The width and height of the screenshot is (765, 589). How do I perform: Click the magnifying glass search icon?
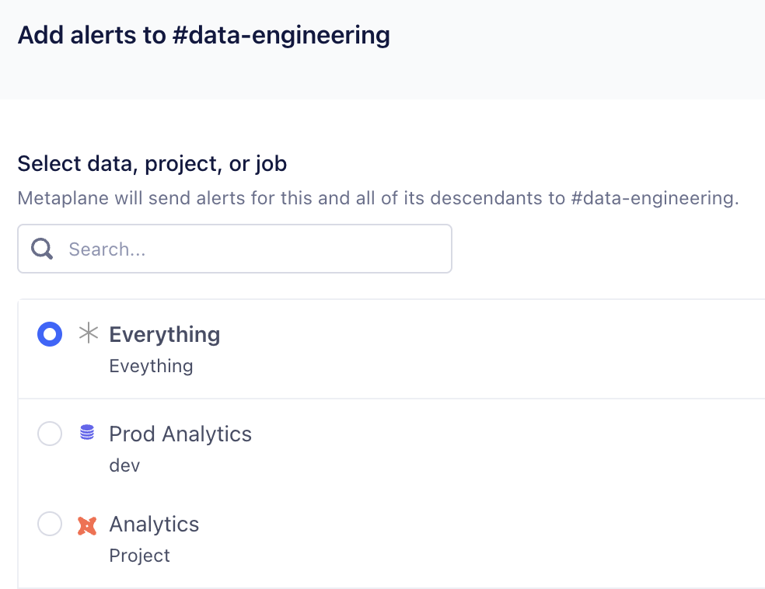(x=42, y=249)
